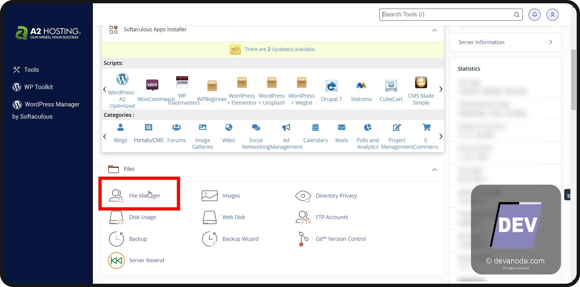Show previous categories with left arrow
The height and width of the screenshot is (287, 580).
(105, 136)
